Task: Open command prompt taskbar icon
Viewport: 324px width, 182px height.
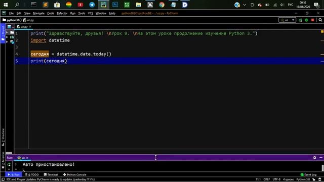Action: tap(33, 5)
